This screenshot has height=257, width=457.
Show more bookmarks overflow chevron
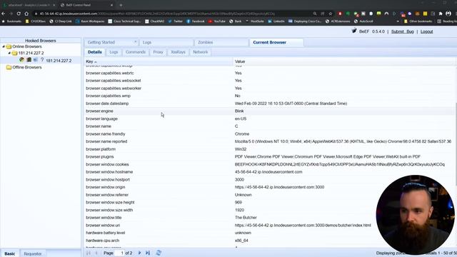coord(398,21)
